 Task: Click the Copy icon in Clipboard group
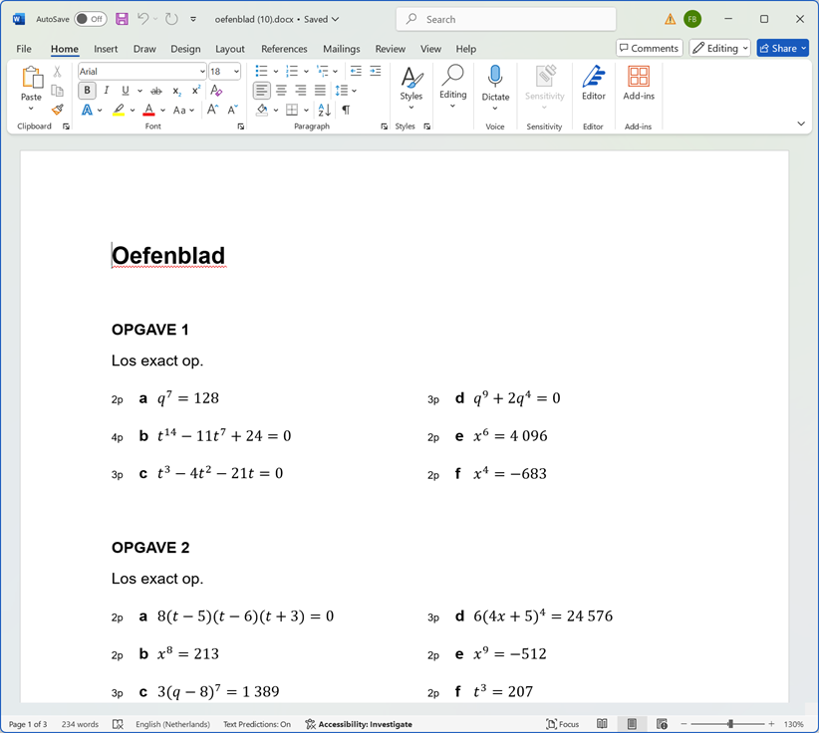tap(58, 91)
